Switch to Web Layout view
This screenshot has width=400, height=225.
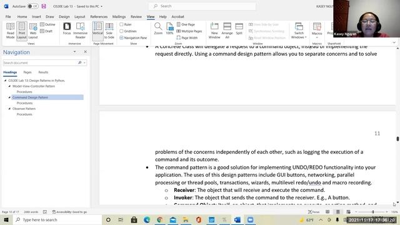33,31
